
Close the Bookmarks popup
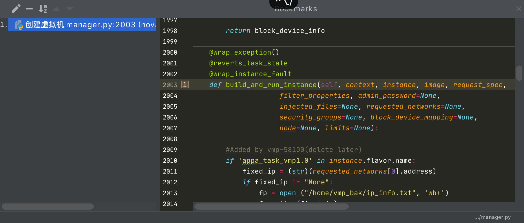click(519, 9)
